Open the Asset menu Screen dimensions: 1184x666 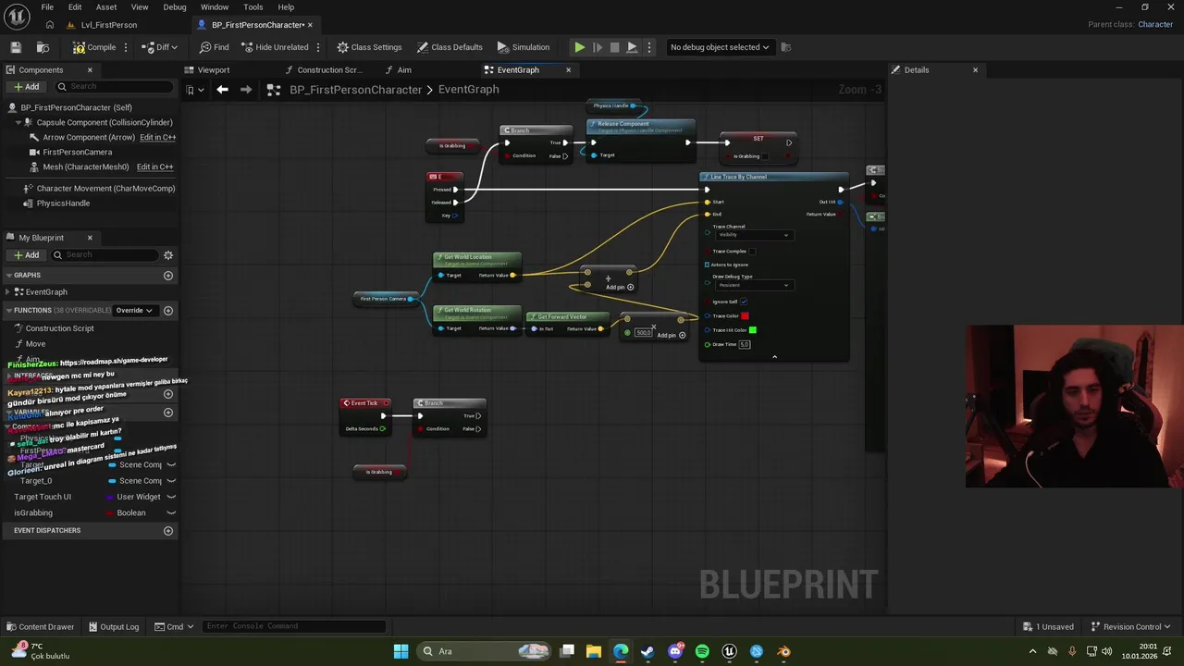coord(106,6)
